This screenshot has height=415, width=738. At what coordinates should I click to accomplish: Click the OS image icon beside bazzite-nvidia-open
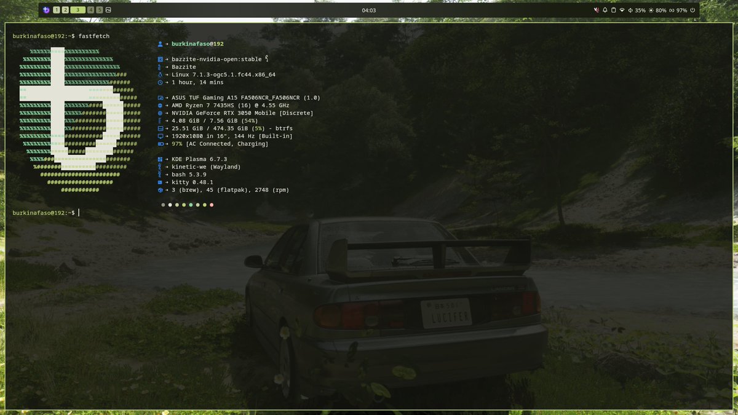click(160, 59)
